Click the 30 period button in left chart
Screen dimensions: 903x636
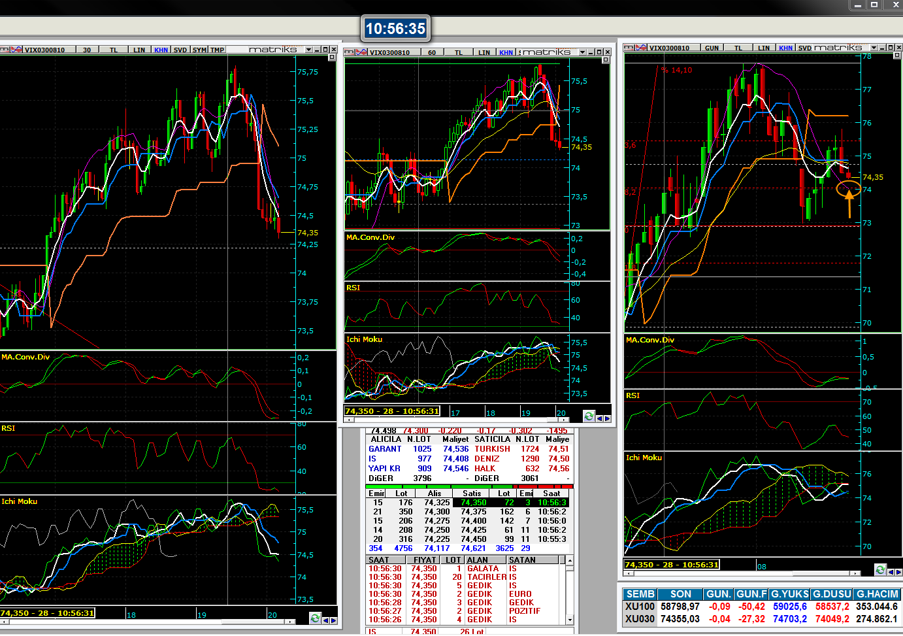87,50
